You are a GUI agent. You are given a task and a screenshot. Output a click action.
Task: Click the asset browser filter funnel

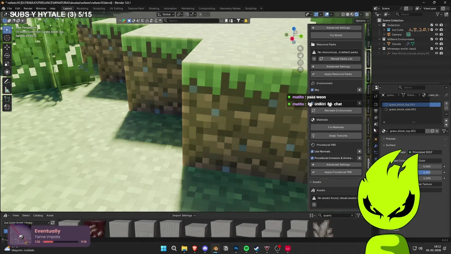(358, 216)
